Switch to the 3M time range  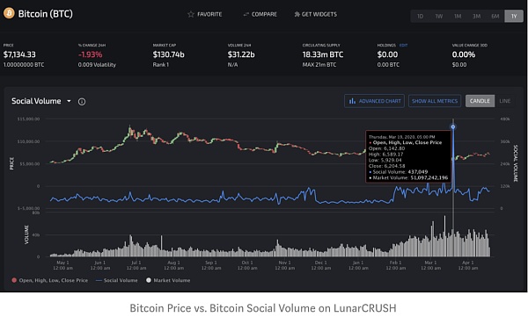[476, 16]
